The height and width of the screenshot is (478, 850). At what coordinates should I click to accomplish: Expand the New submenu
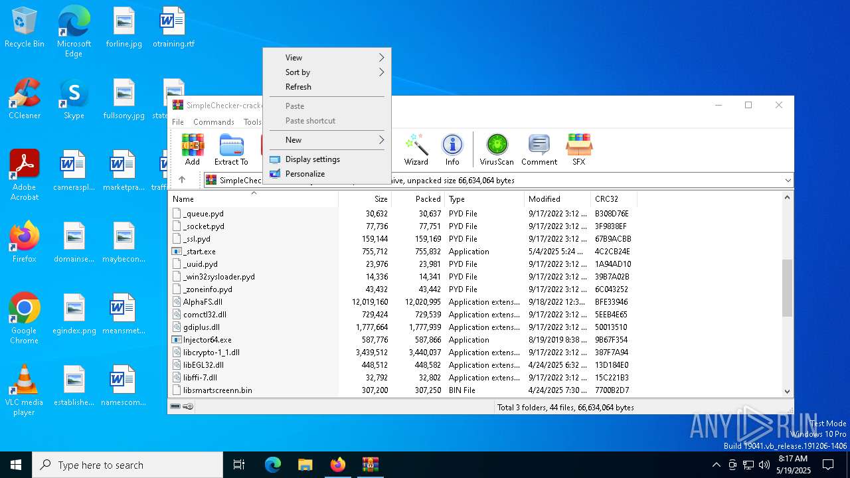[x=327, y=140]
